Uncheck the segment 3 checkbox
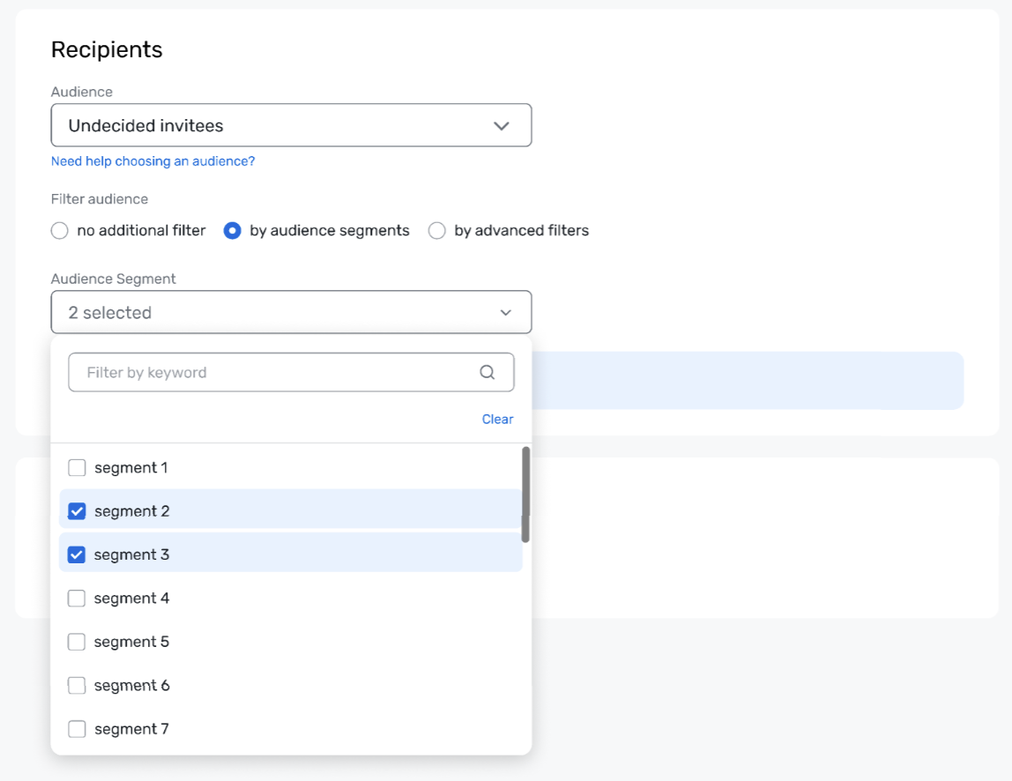 [77, 554]
